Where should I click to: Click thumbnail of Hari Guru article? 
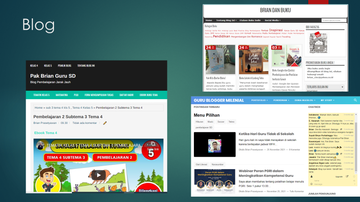[215, 145]
